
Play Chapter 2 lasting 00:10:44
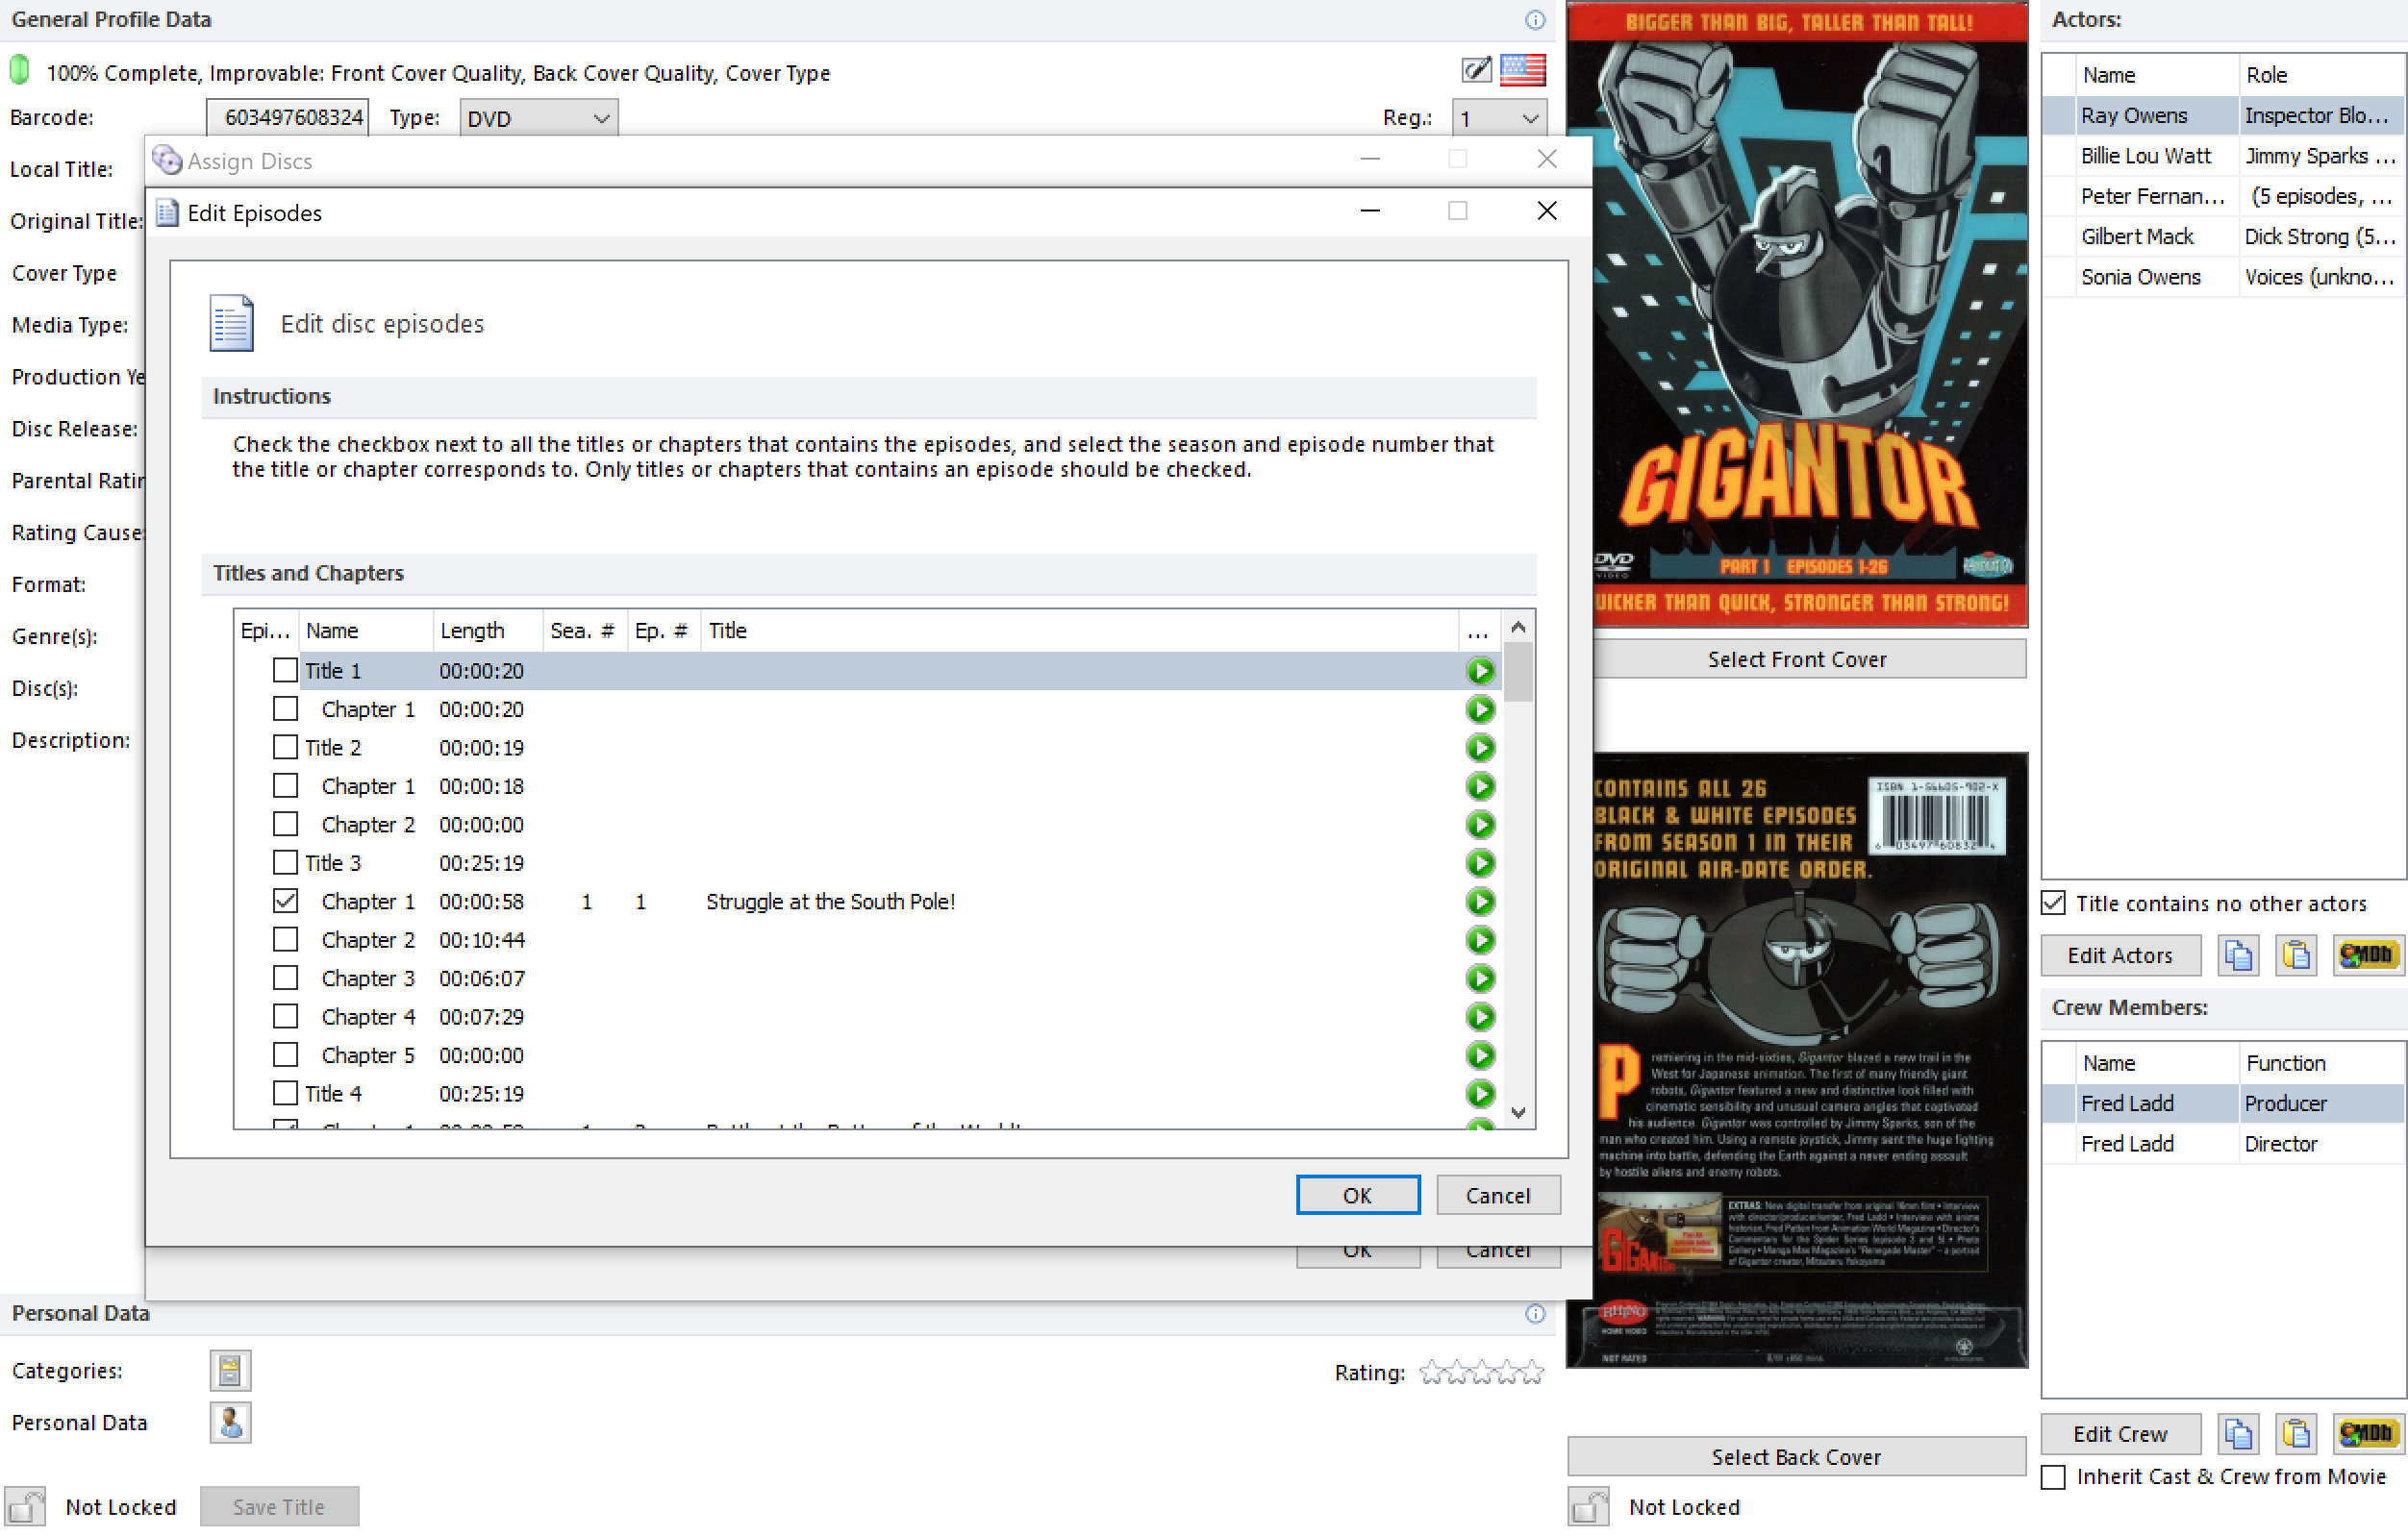point(1480,939)
